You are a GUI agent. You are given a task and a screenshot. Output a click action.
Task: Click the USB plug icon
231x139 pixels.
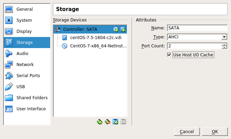pos(9,86)
